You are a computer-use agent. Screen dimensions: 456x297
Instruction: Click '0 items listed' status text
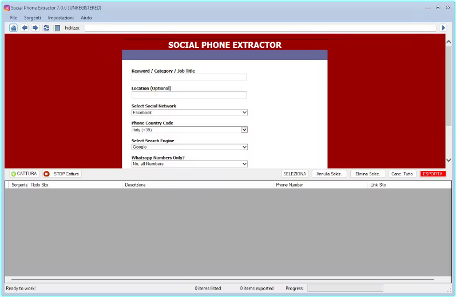[x=208, y=288]
